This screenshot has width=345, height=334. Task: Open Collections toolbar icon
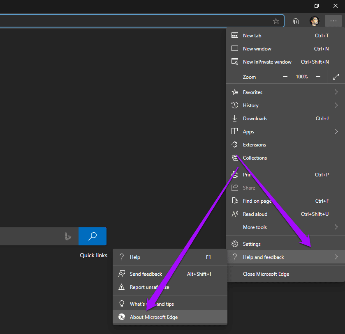[x=296, y=21]
